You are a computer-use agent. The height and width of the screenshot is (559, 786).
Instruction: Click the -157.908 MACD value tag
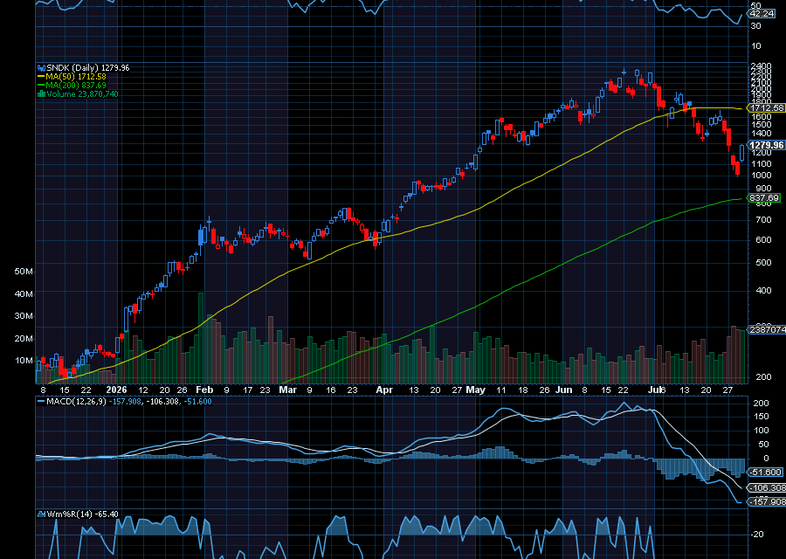(x=767, y=502)
